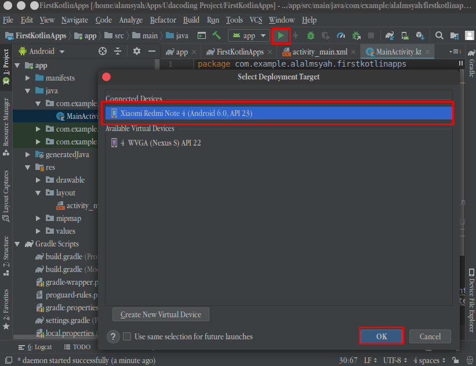Open the TODO tool window
The image size is (476, 366).
pos(78,347)
